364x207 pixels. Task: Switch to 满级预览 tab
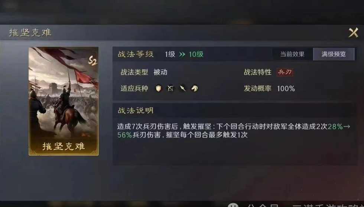point(334,54)
